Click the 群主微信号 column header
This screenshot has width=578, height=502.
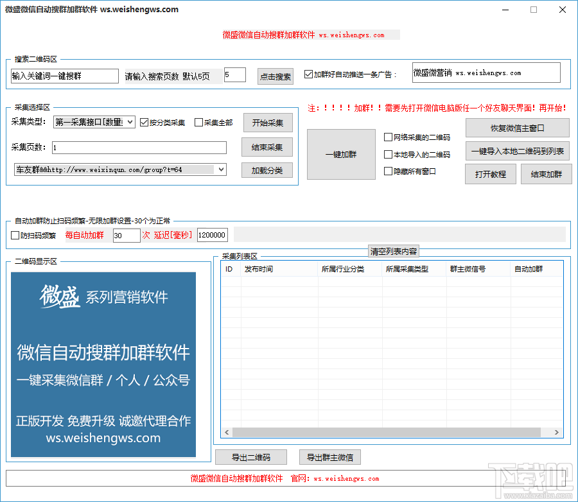click(478, 269)
